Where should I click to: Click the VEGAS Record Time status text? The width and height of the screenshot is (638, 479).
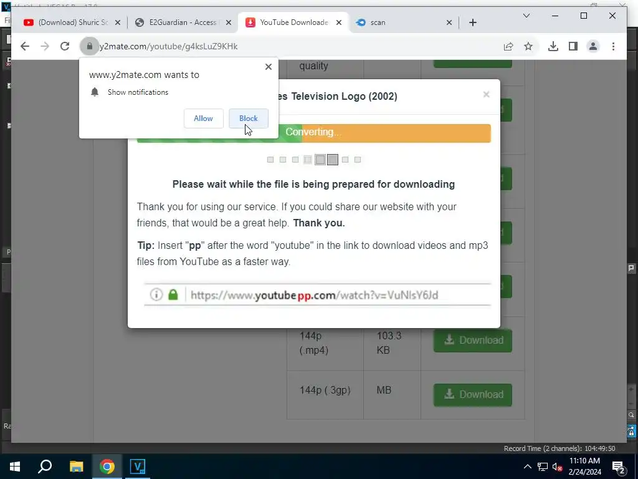[559, 448]
